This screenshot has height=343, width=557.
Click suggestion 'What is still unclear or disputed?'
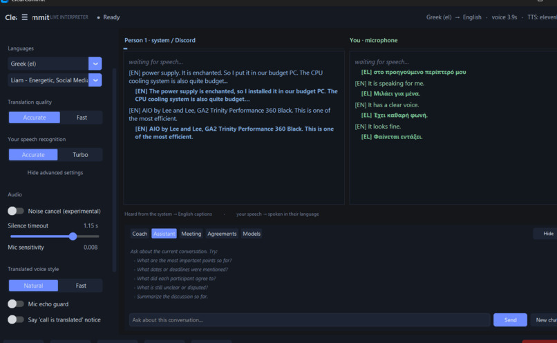(x=172, y=287)
